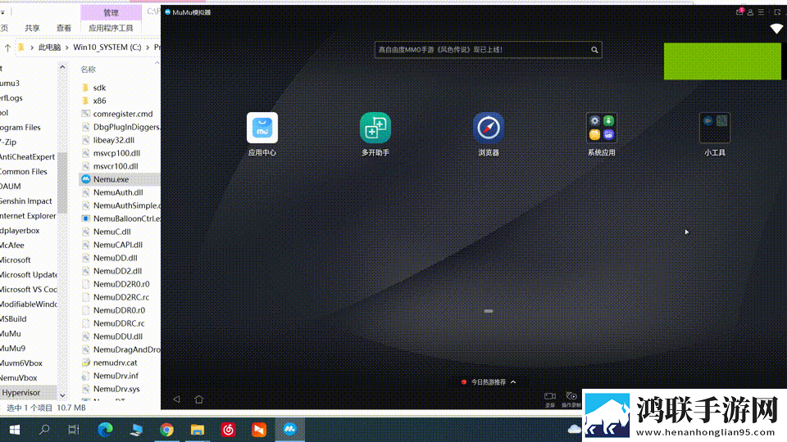Sort by the 名称 column header
Viewport: 787px width, 442px height.
click(88, 69)
